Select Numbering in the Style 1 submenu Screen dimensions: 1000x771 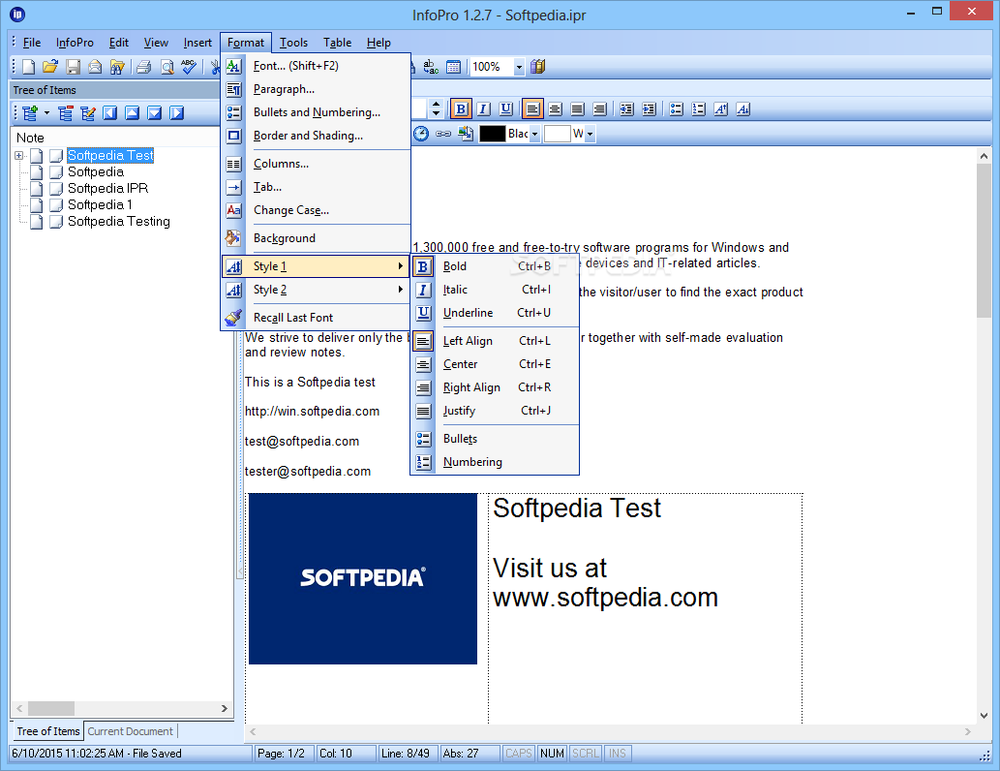click(x=495, y=462)
